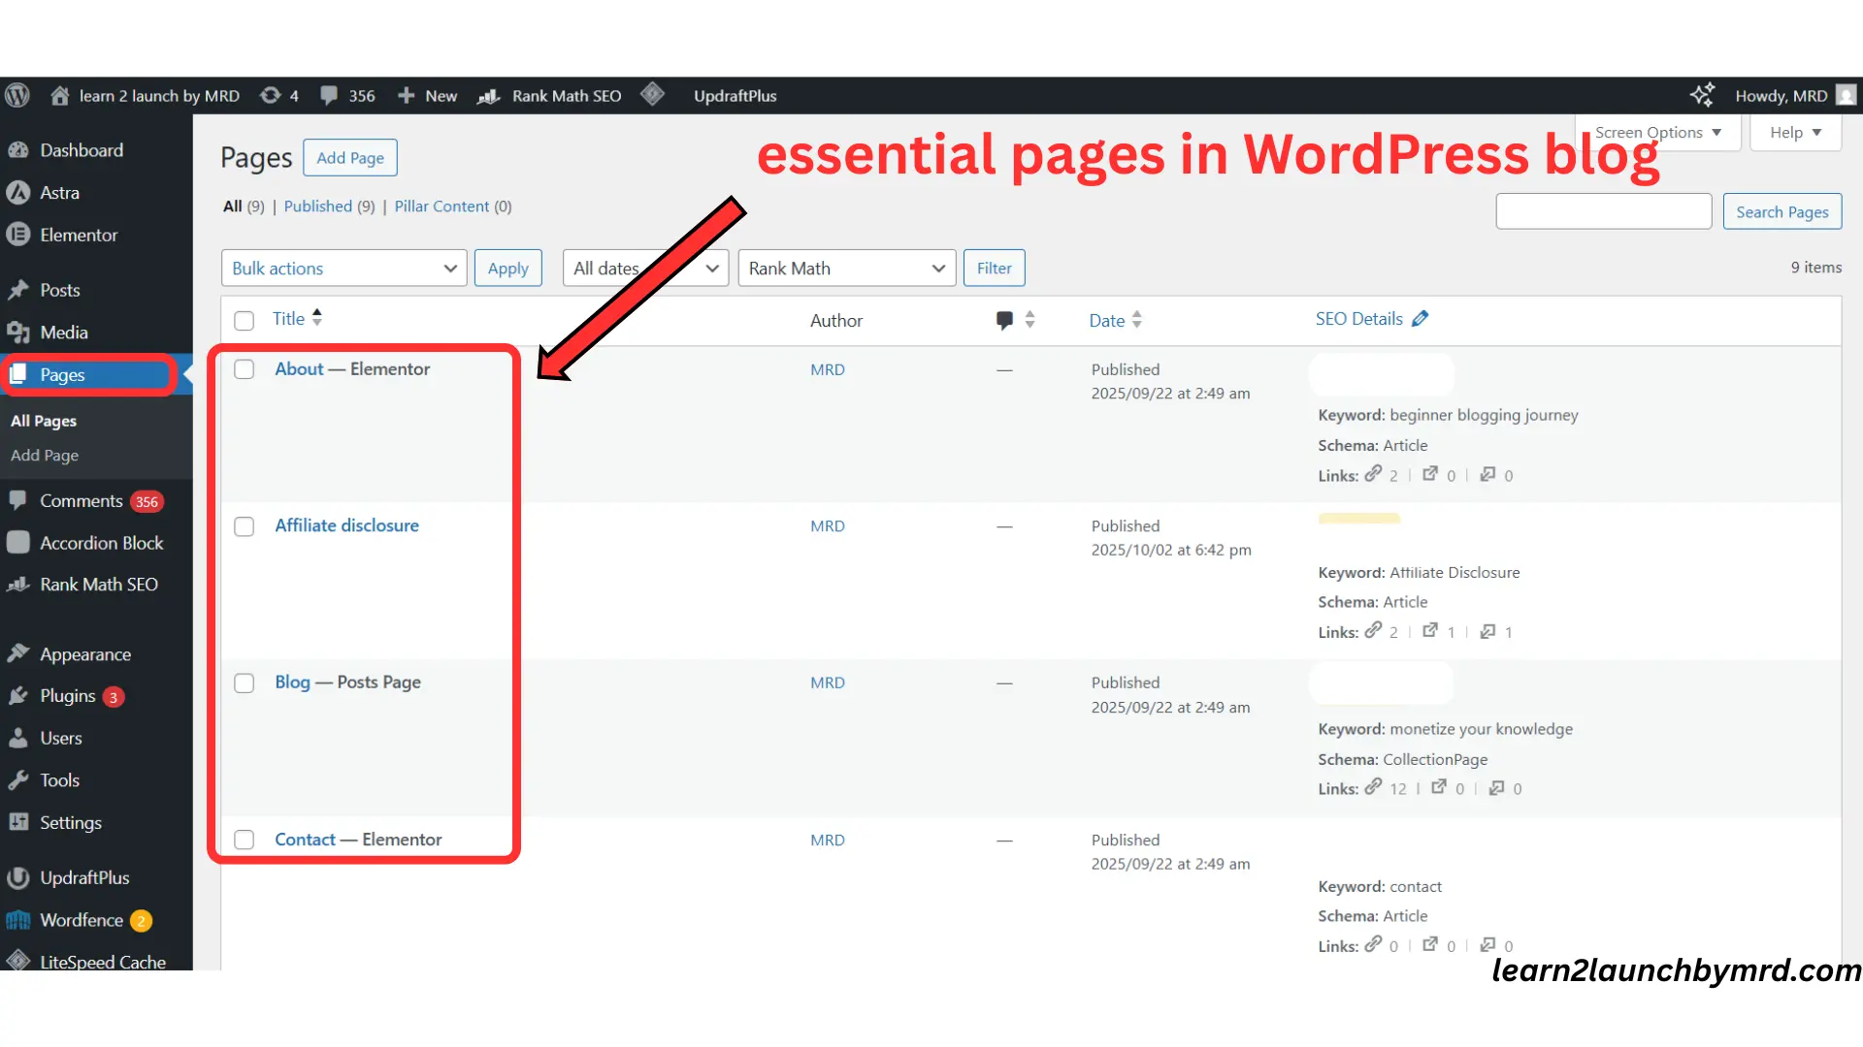Click the Settings sliders icon
This screenshot has width=1863, height=1047.
tap(18, 822)
